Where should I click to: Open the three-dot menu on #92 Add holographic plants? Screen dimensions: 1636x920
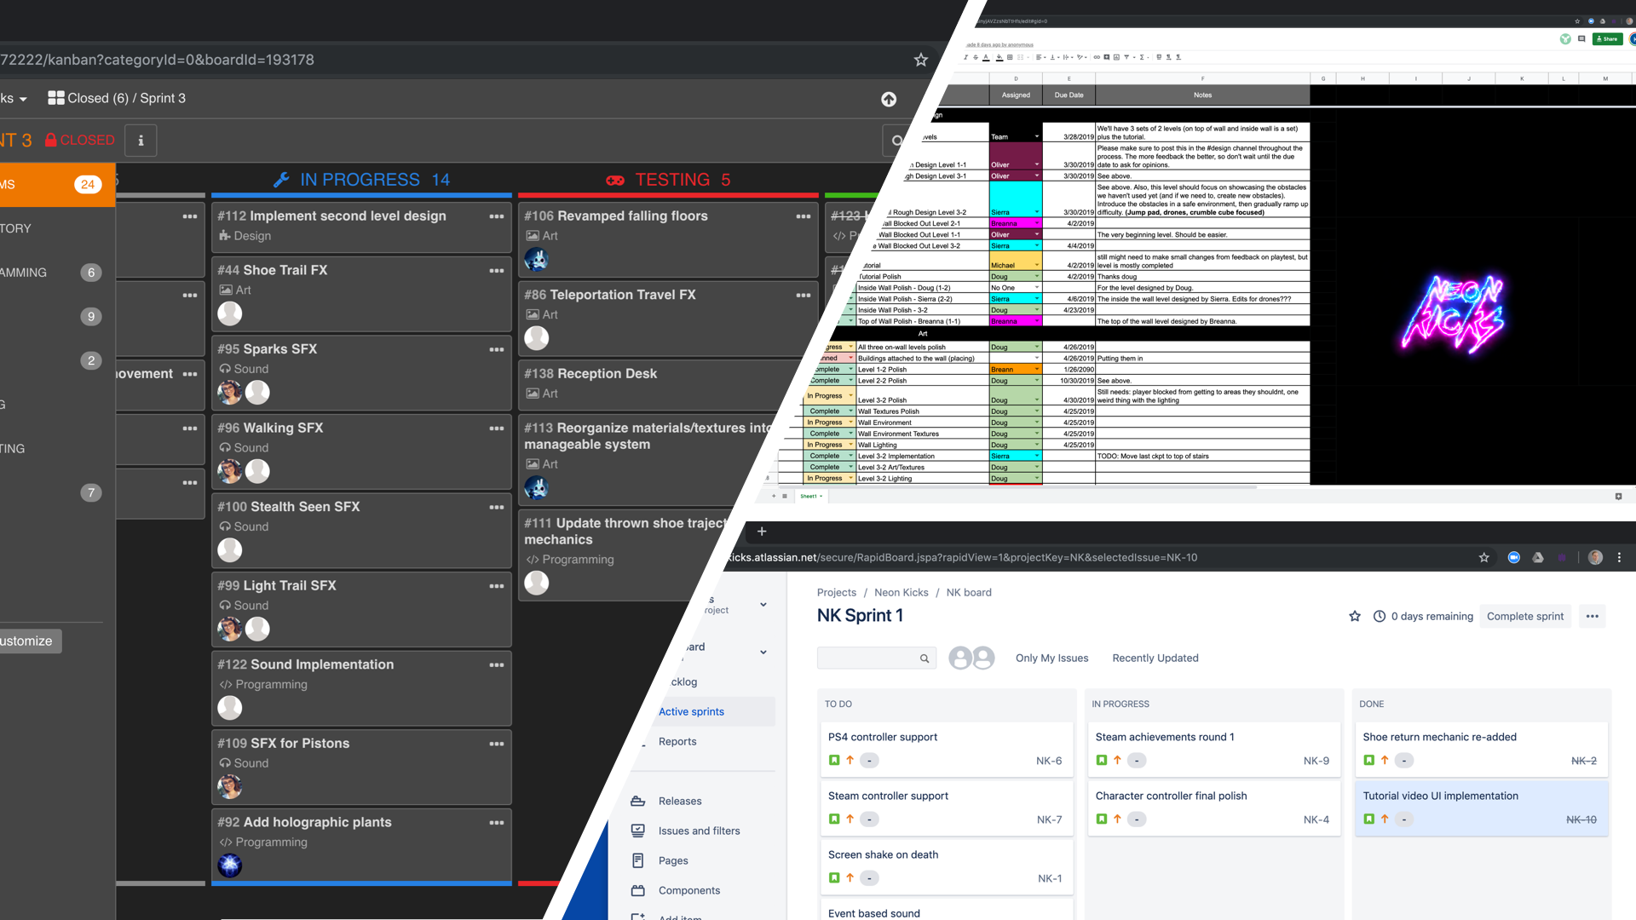(x=497, y=823)
